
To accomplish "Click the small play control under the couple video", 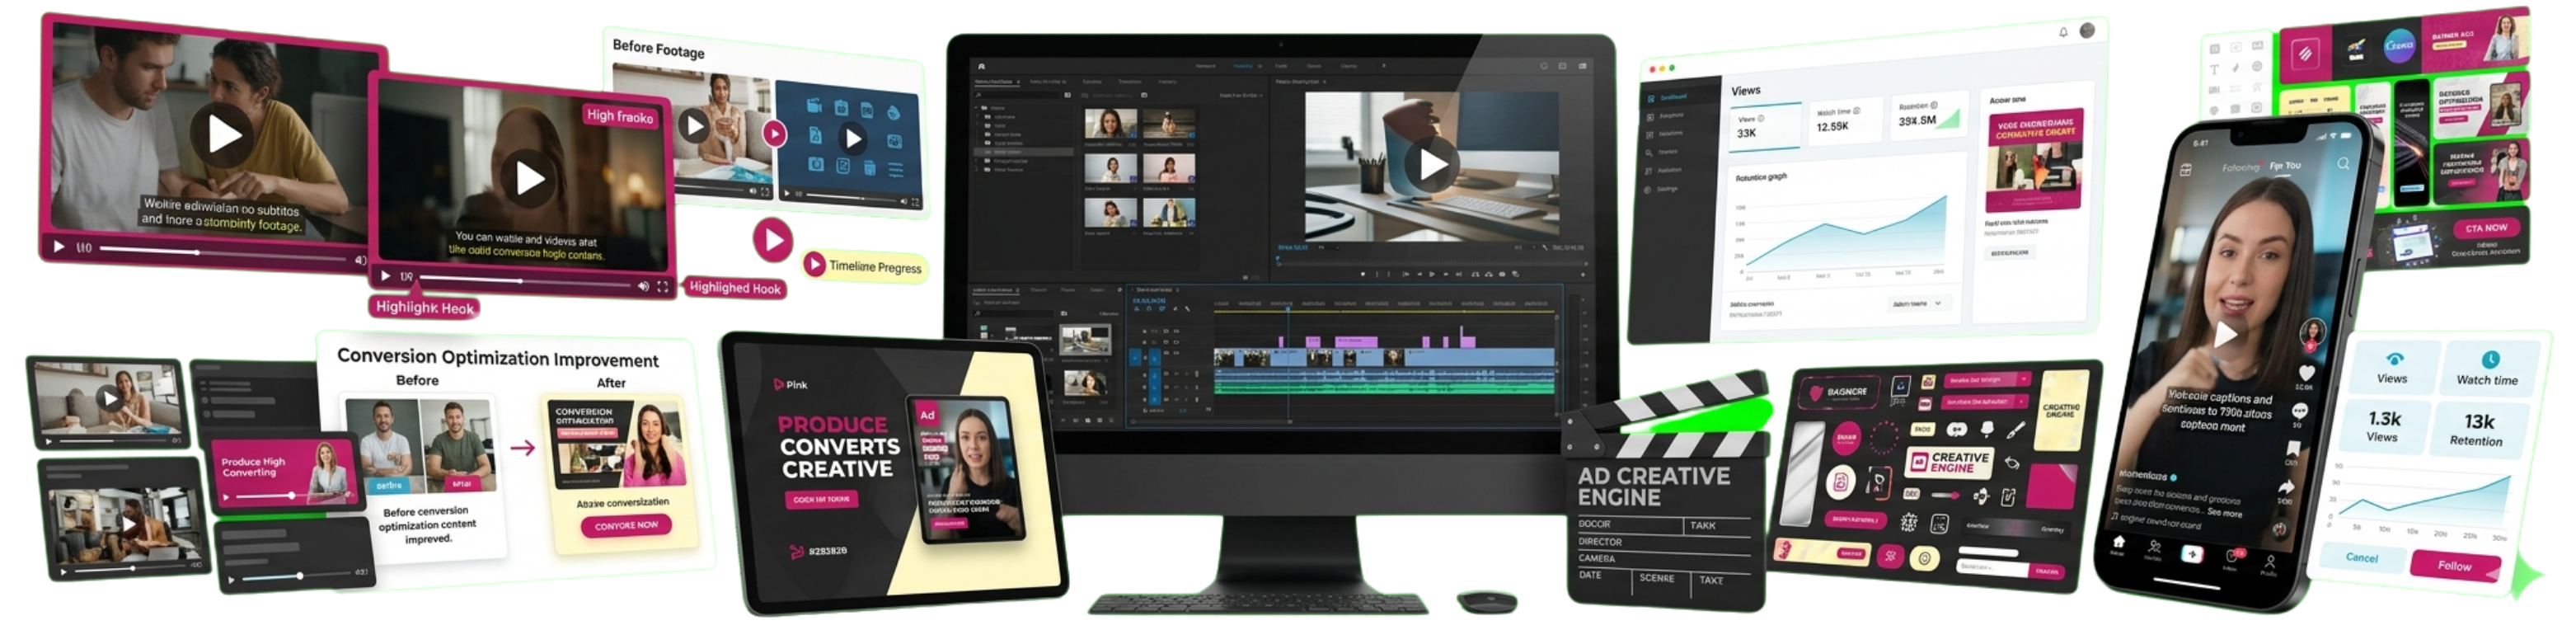I will [58, 246].
